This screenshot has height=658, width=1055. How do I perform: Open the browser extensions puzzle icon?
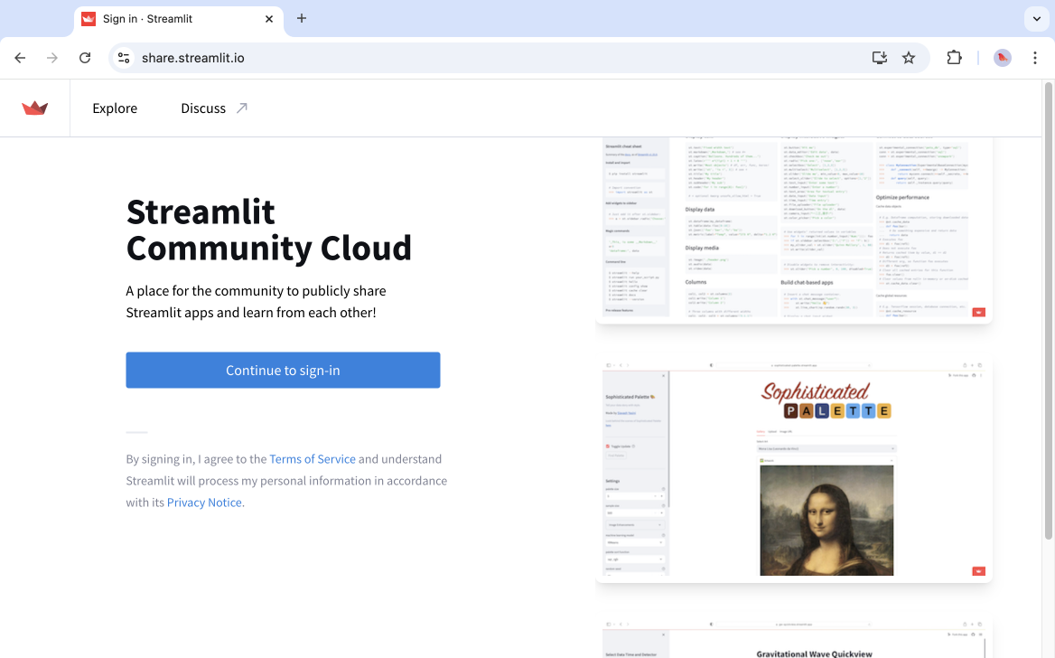click(954, 57)
